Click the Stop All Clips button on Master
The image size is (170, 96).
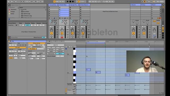(152, 18)
